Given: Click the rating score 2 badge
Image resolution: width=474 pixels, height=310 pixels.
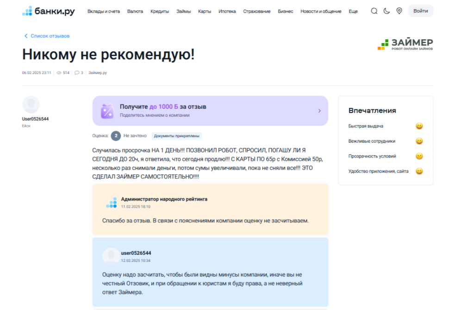Looking at the screenshot, I should coord(116,136).
